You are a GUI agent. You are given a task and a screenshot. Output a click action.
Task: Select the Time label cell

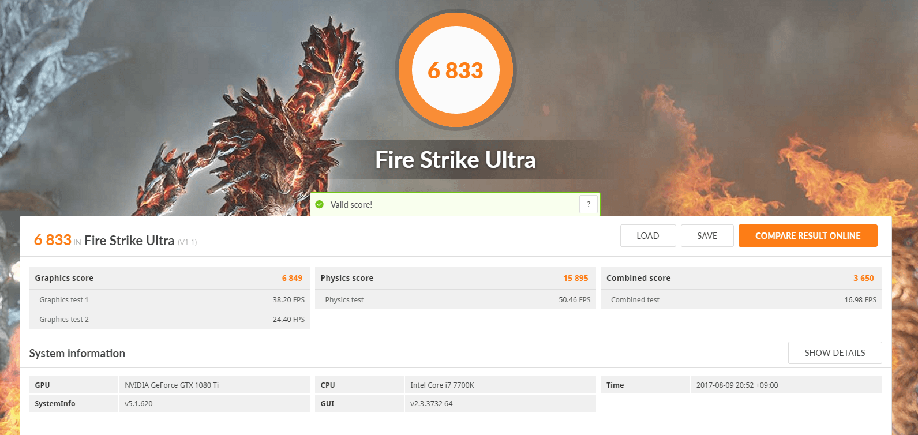(x=645, y=385)
